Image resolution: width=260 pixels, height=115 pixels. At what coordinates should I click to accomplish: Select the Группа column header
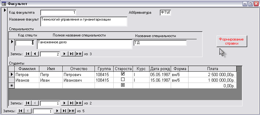[104, 69]
